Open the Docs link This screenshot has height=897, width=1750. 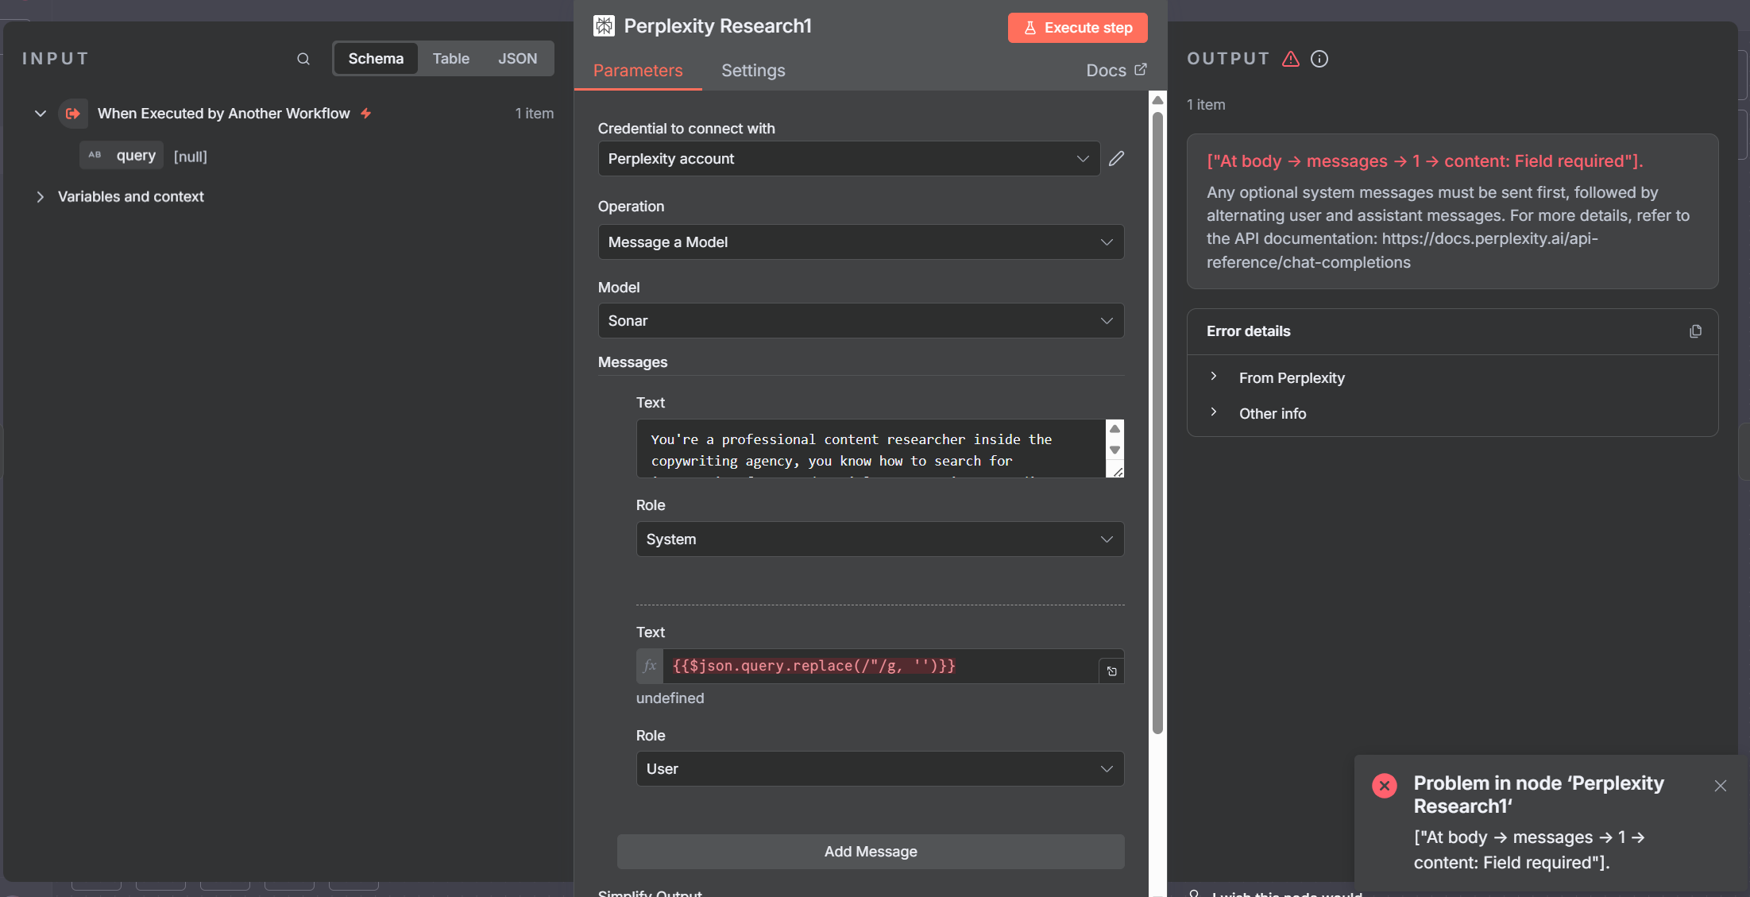click(1116, 71)
